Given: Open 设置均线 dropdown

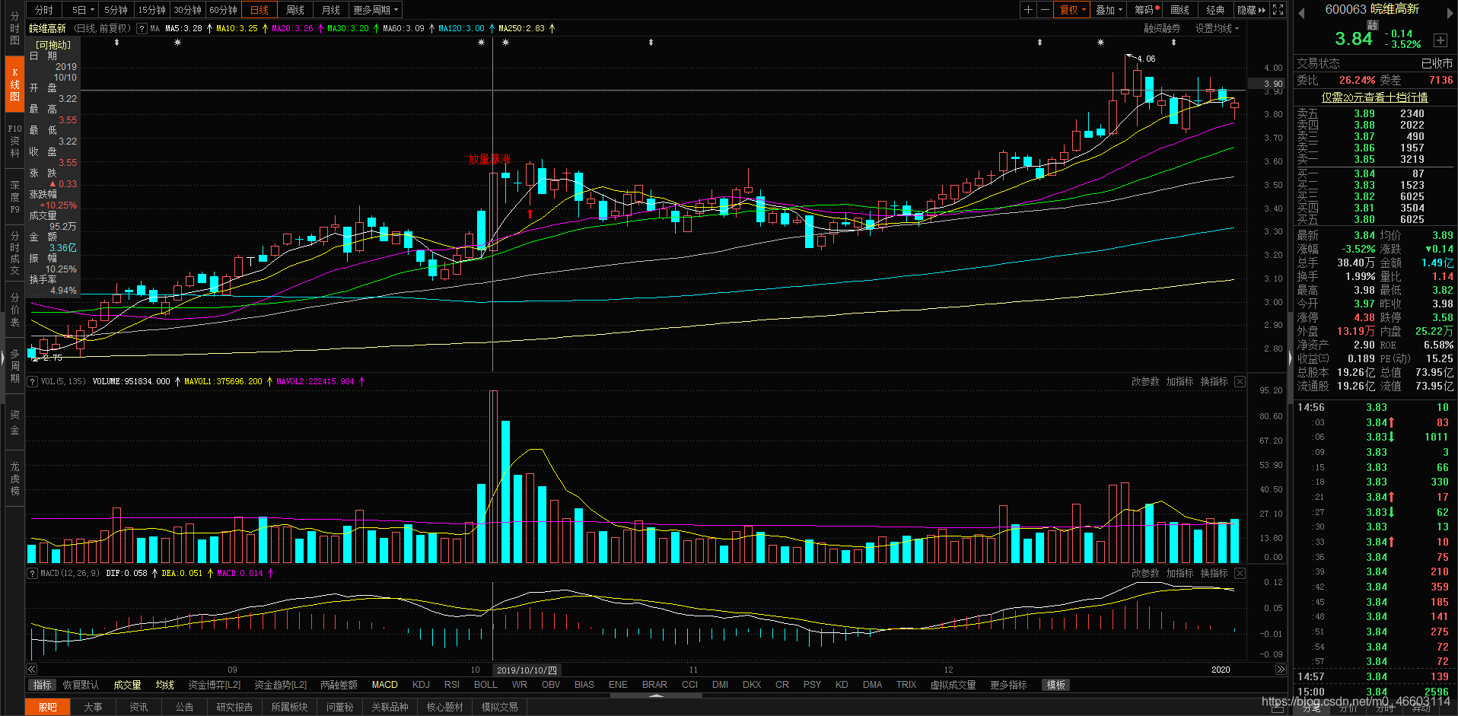Looking at the screenshot, I should (x=1217, y=28).
